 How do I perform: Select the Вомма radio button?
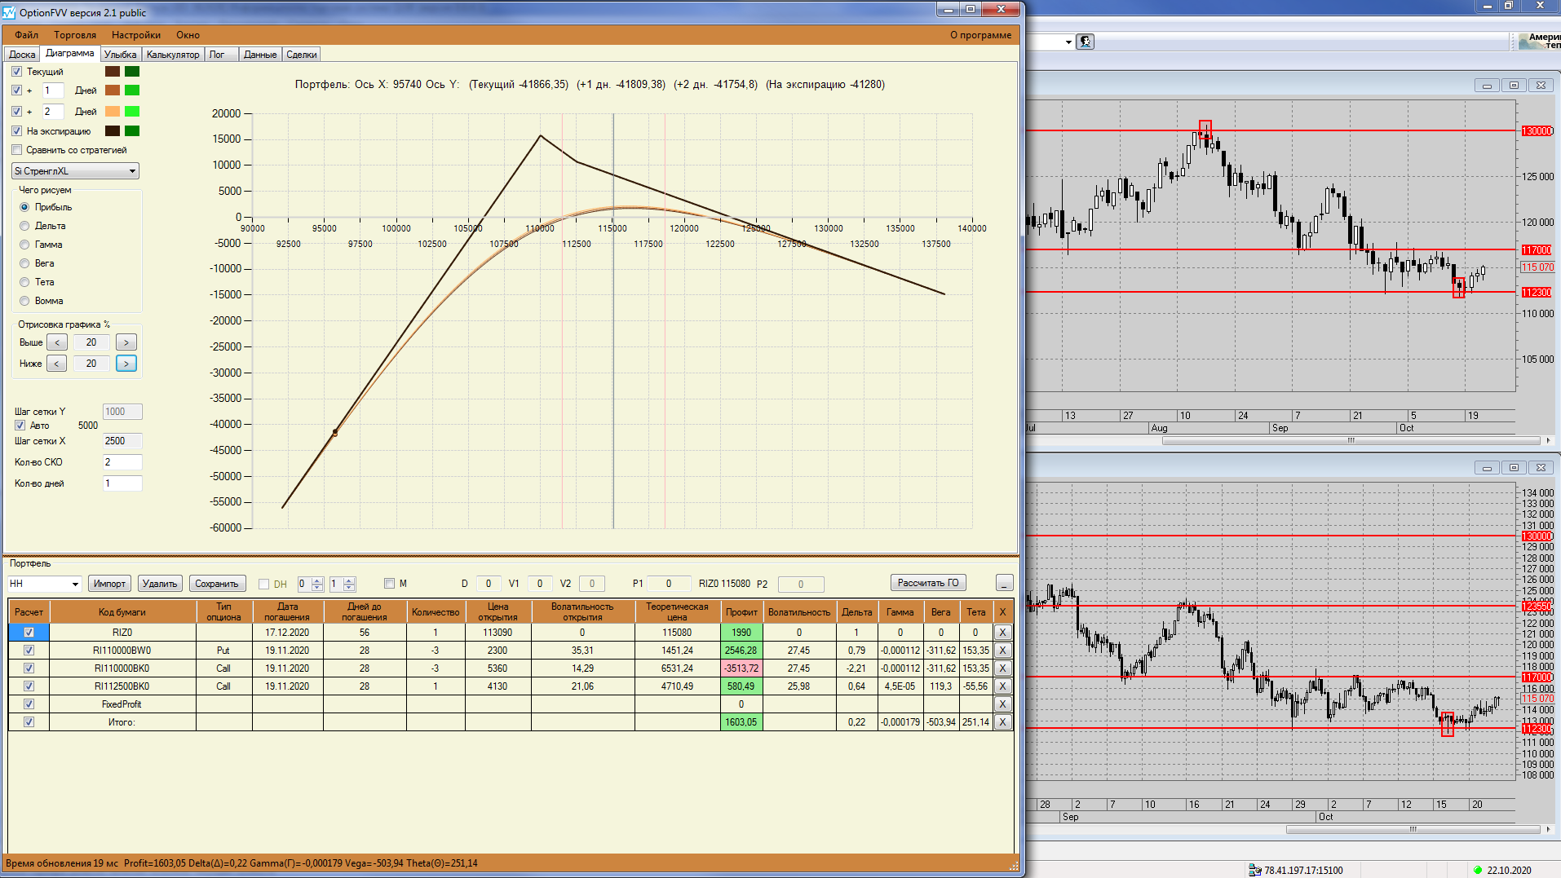[x=24, y=301]
